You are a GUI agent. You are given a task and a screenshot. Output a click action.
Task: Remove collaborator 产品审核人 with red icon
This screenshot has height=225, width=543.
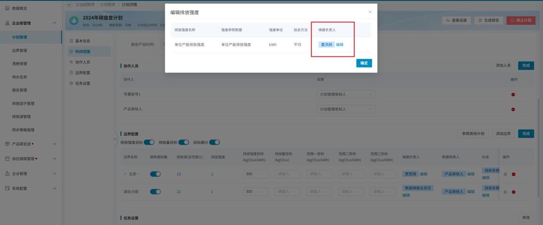point(513,110)
